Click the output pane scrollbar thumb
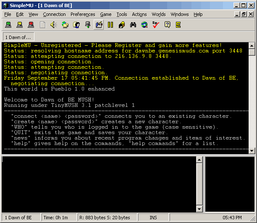The image size is (257, 223). click(x=252, y=52)
